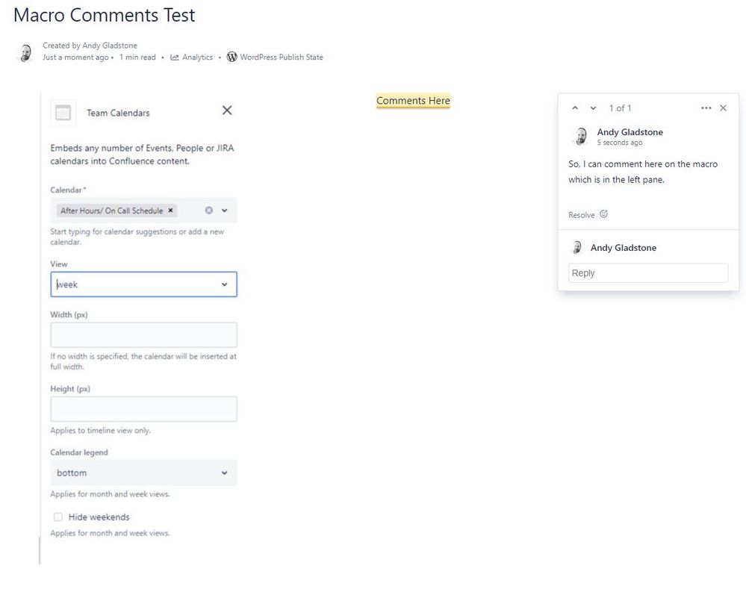The width and height of the screenshot is (746, 592).
Task: Go to previous comment with up chevron
Action: tap(575, 108)
